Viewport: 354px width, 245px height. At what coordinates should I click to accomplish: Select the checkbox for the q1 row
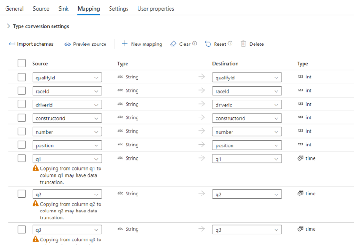click(22, 158)
